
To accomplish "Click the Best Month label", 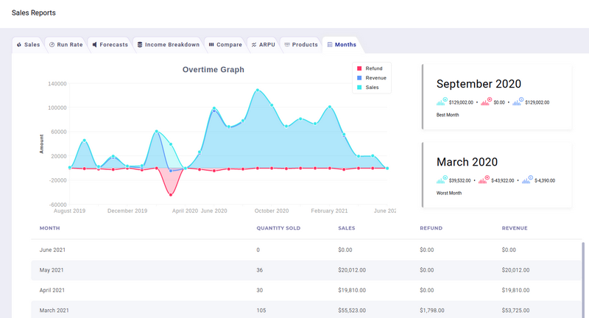I will pos(448,115).
